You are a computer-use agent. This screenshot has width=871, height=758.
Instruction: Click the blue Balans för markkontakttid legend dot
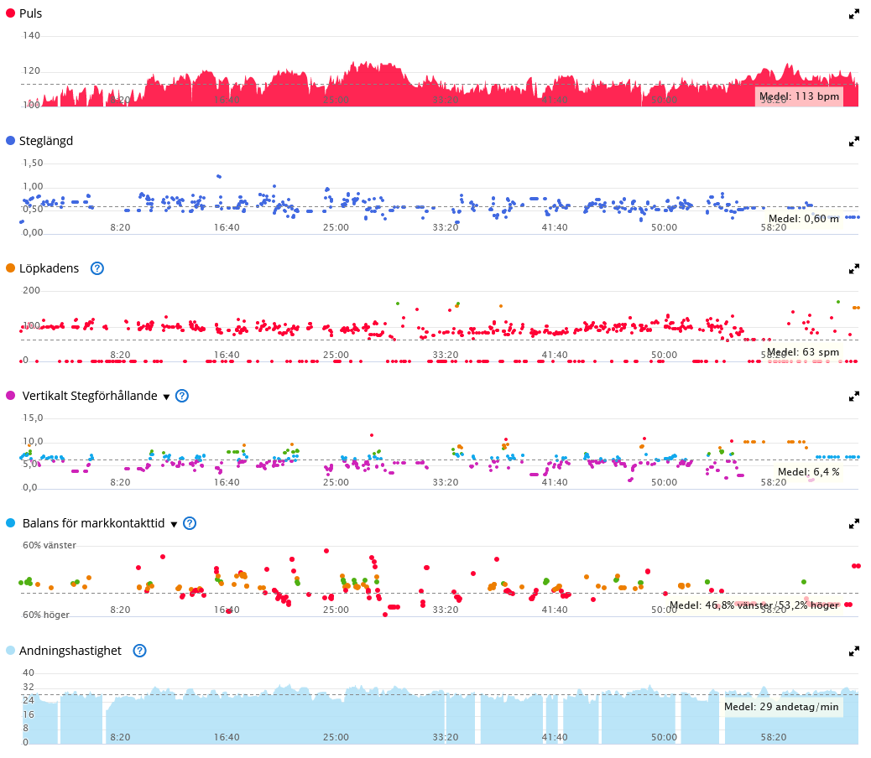click(10, 523)
